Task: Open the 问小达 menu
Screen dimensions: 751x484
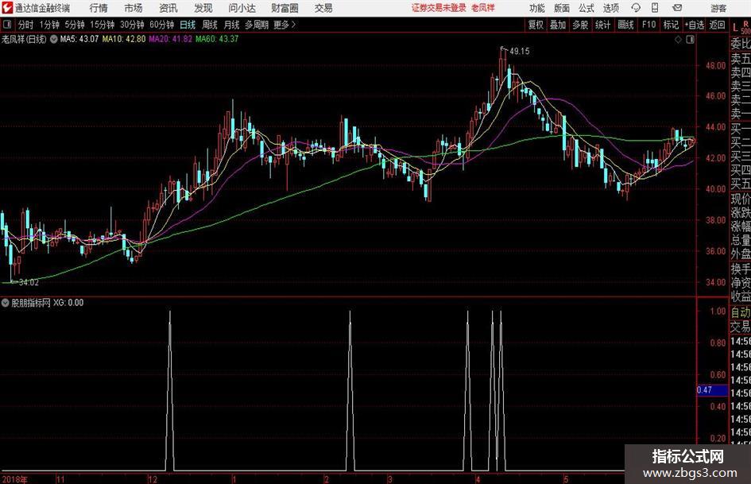Action: pos(242,8)
